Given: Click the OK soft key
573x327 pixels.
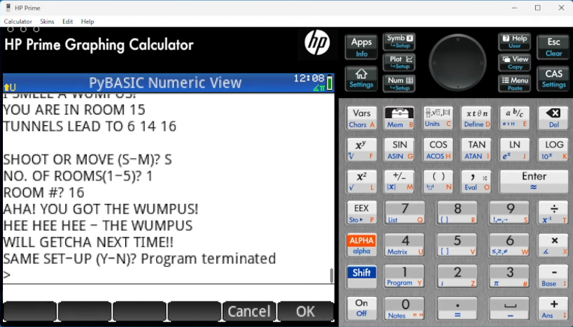Looking at the screenshot, I should [x=306, y=311].
